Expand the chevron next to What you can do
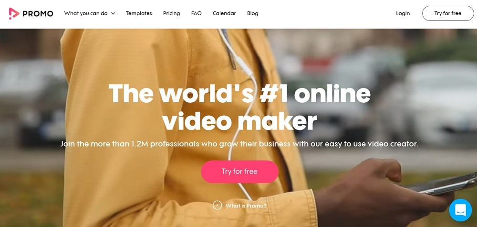 (113, 13)
